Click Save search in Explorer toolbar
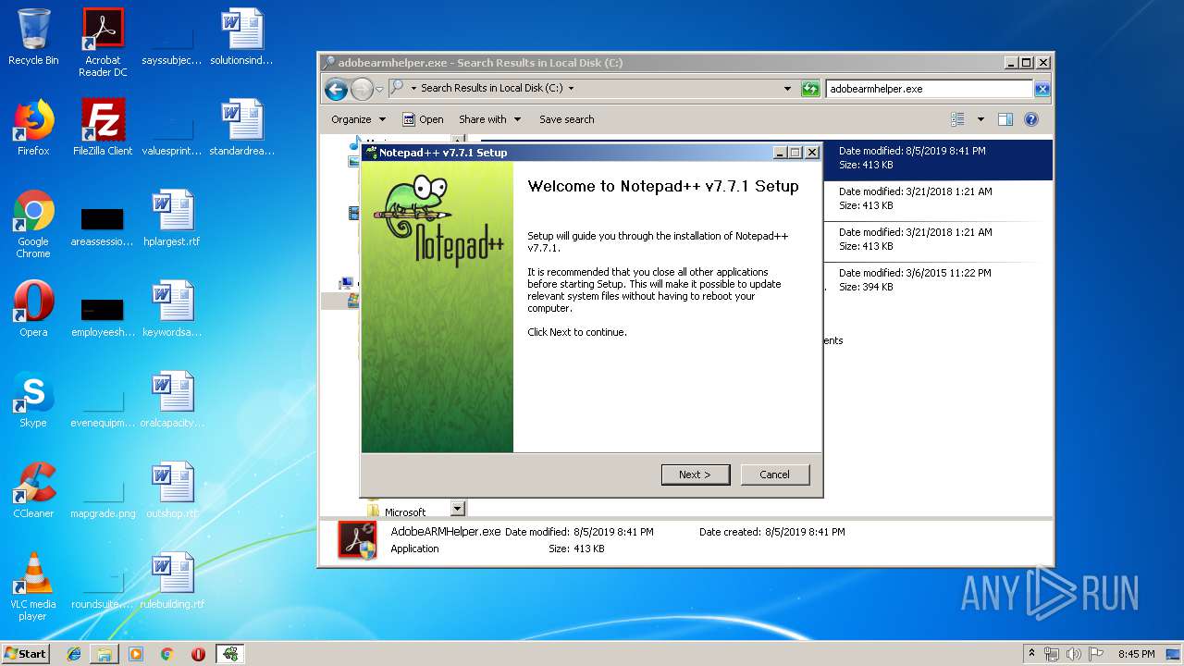This screenshot has width=1184, height=666. click(x=566, y=119)
